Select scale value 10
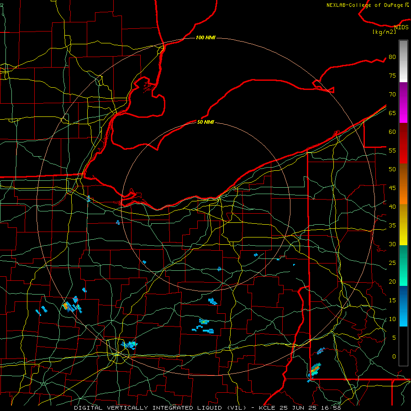Viewport: 411px width, 411px height. [x=392, y=319]
